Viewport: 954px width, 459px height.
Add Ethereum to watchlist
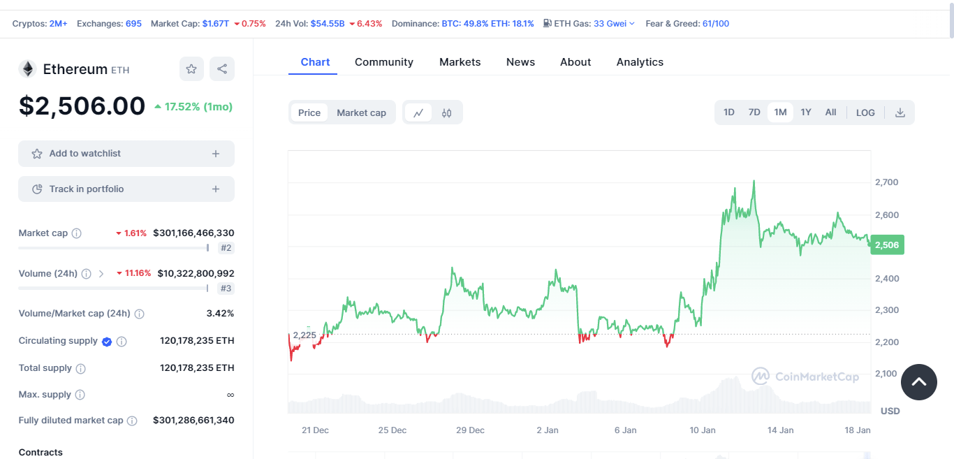coord(126,154)
